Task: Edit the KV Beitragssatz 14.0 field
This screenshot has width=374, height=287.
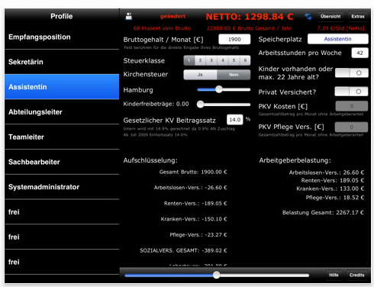Action: [235, 120]
